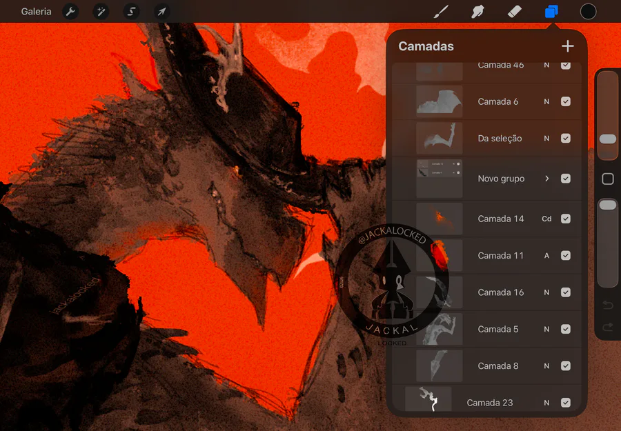Select layer name Camada 8
Viewport: 621px width, 431px height.
click(497, 366)
